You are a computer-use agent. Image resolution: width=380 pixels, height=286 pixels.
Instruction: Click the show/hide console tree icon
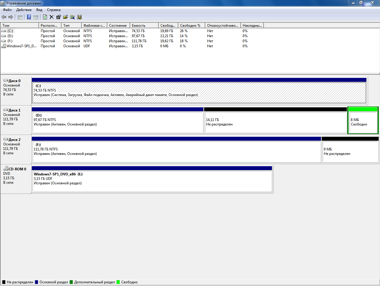point(20,17)
